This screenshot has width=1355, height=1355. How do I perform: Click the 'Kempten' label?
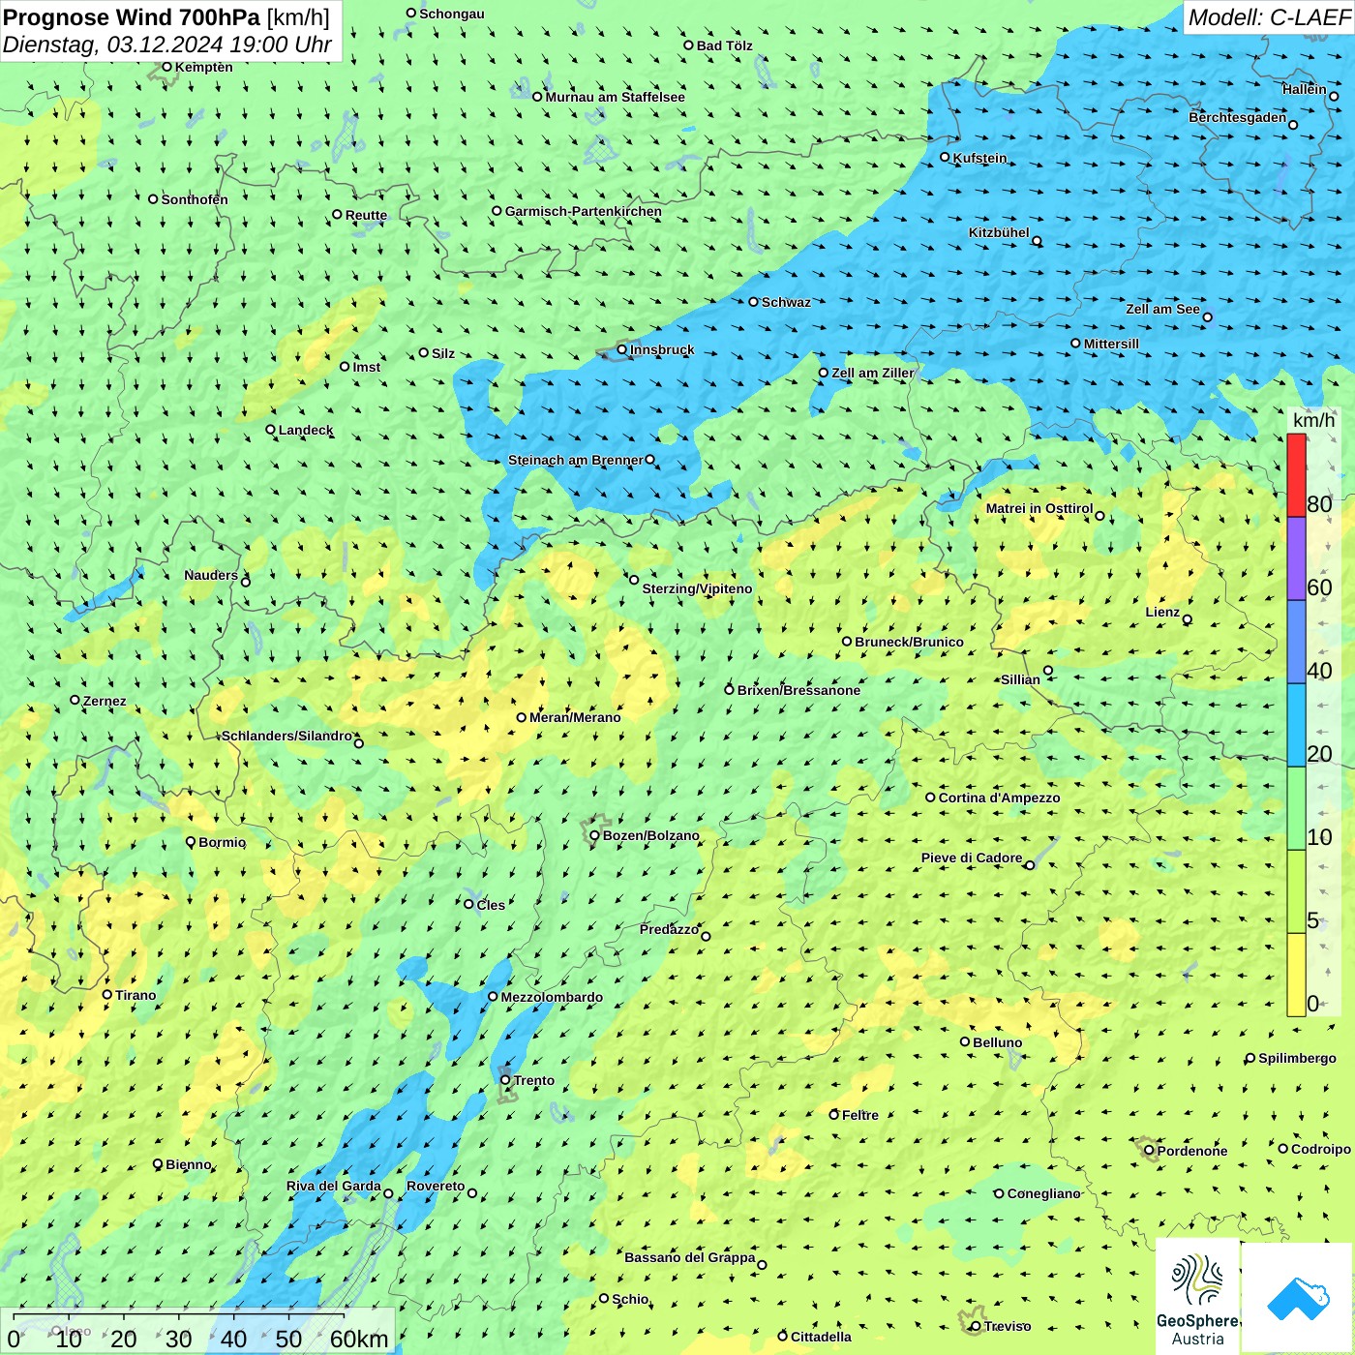coord(204,67)
